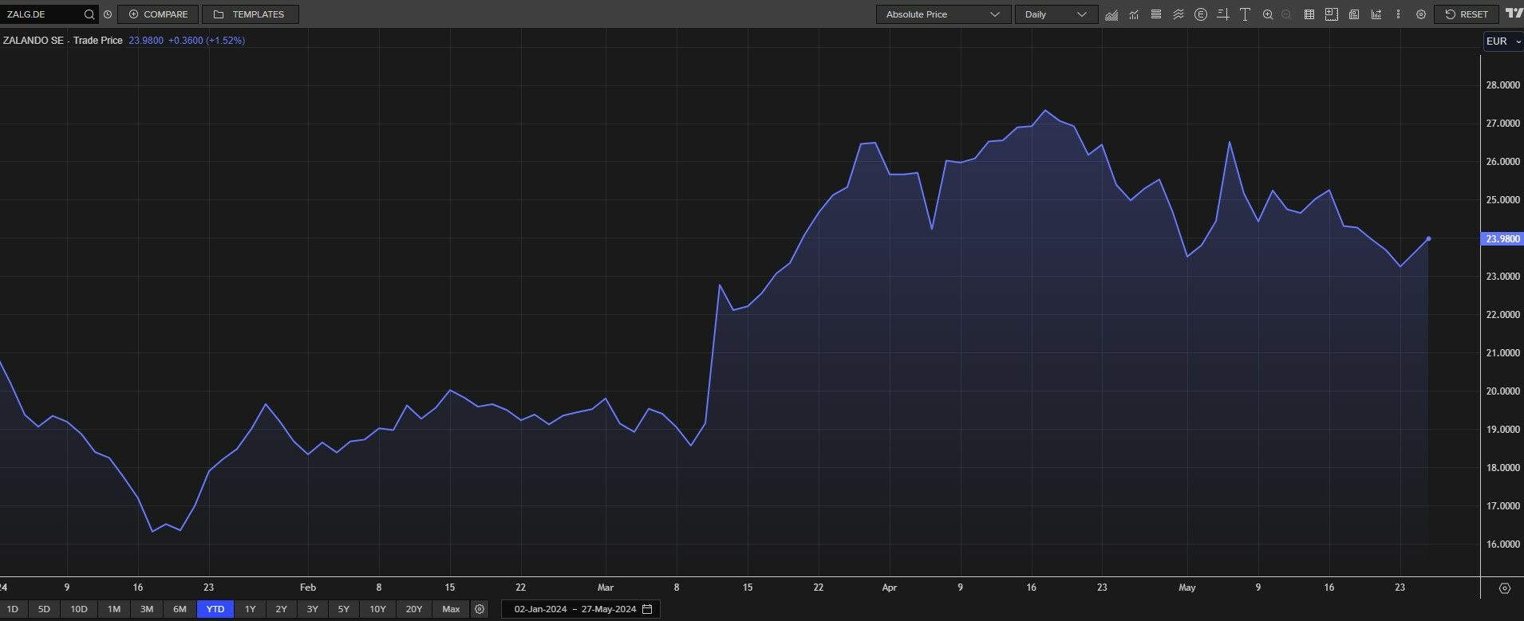
Task: Click the Compare button
Action: (x=158, y=14)
